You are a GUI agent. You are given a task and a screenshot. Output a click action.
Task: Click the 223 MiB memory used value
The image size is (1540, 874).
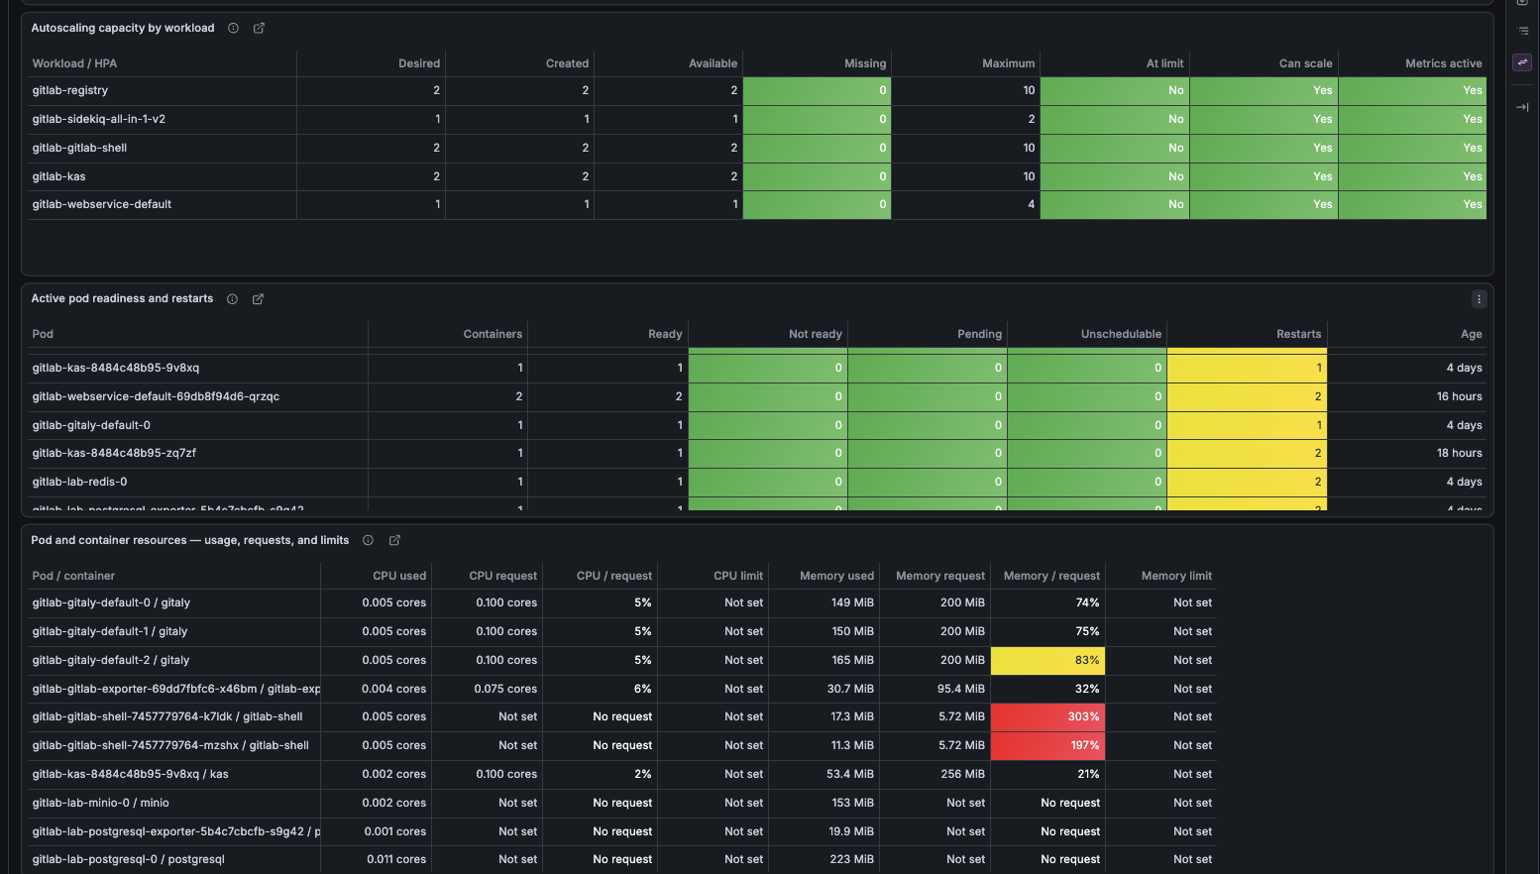852,859
